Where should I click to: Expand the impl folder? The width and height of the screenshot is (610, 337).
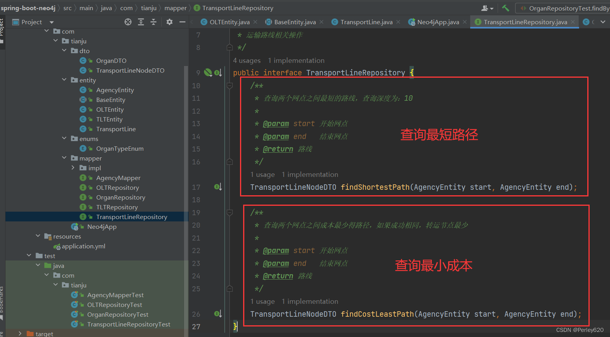point(73,168)
